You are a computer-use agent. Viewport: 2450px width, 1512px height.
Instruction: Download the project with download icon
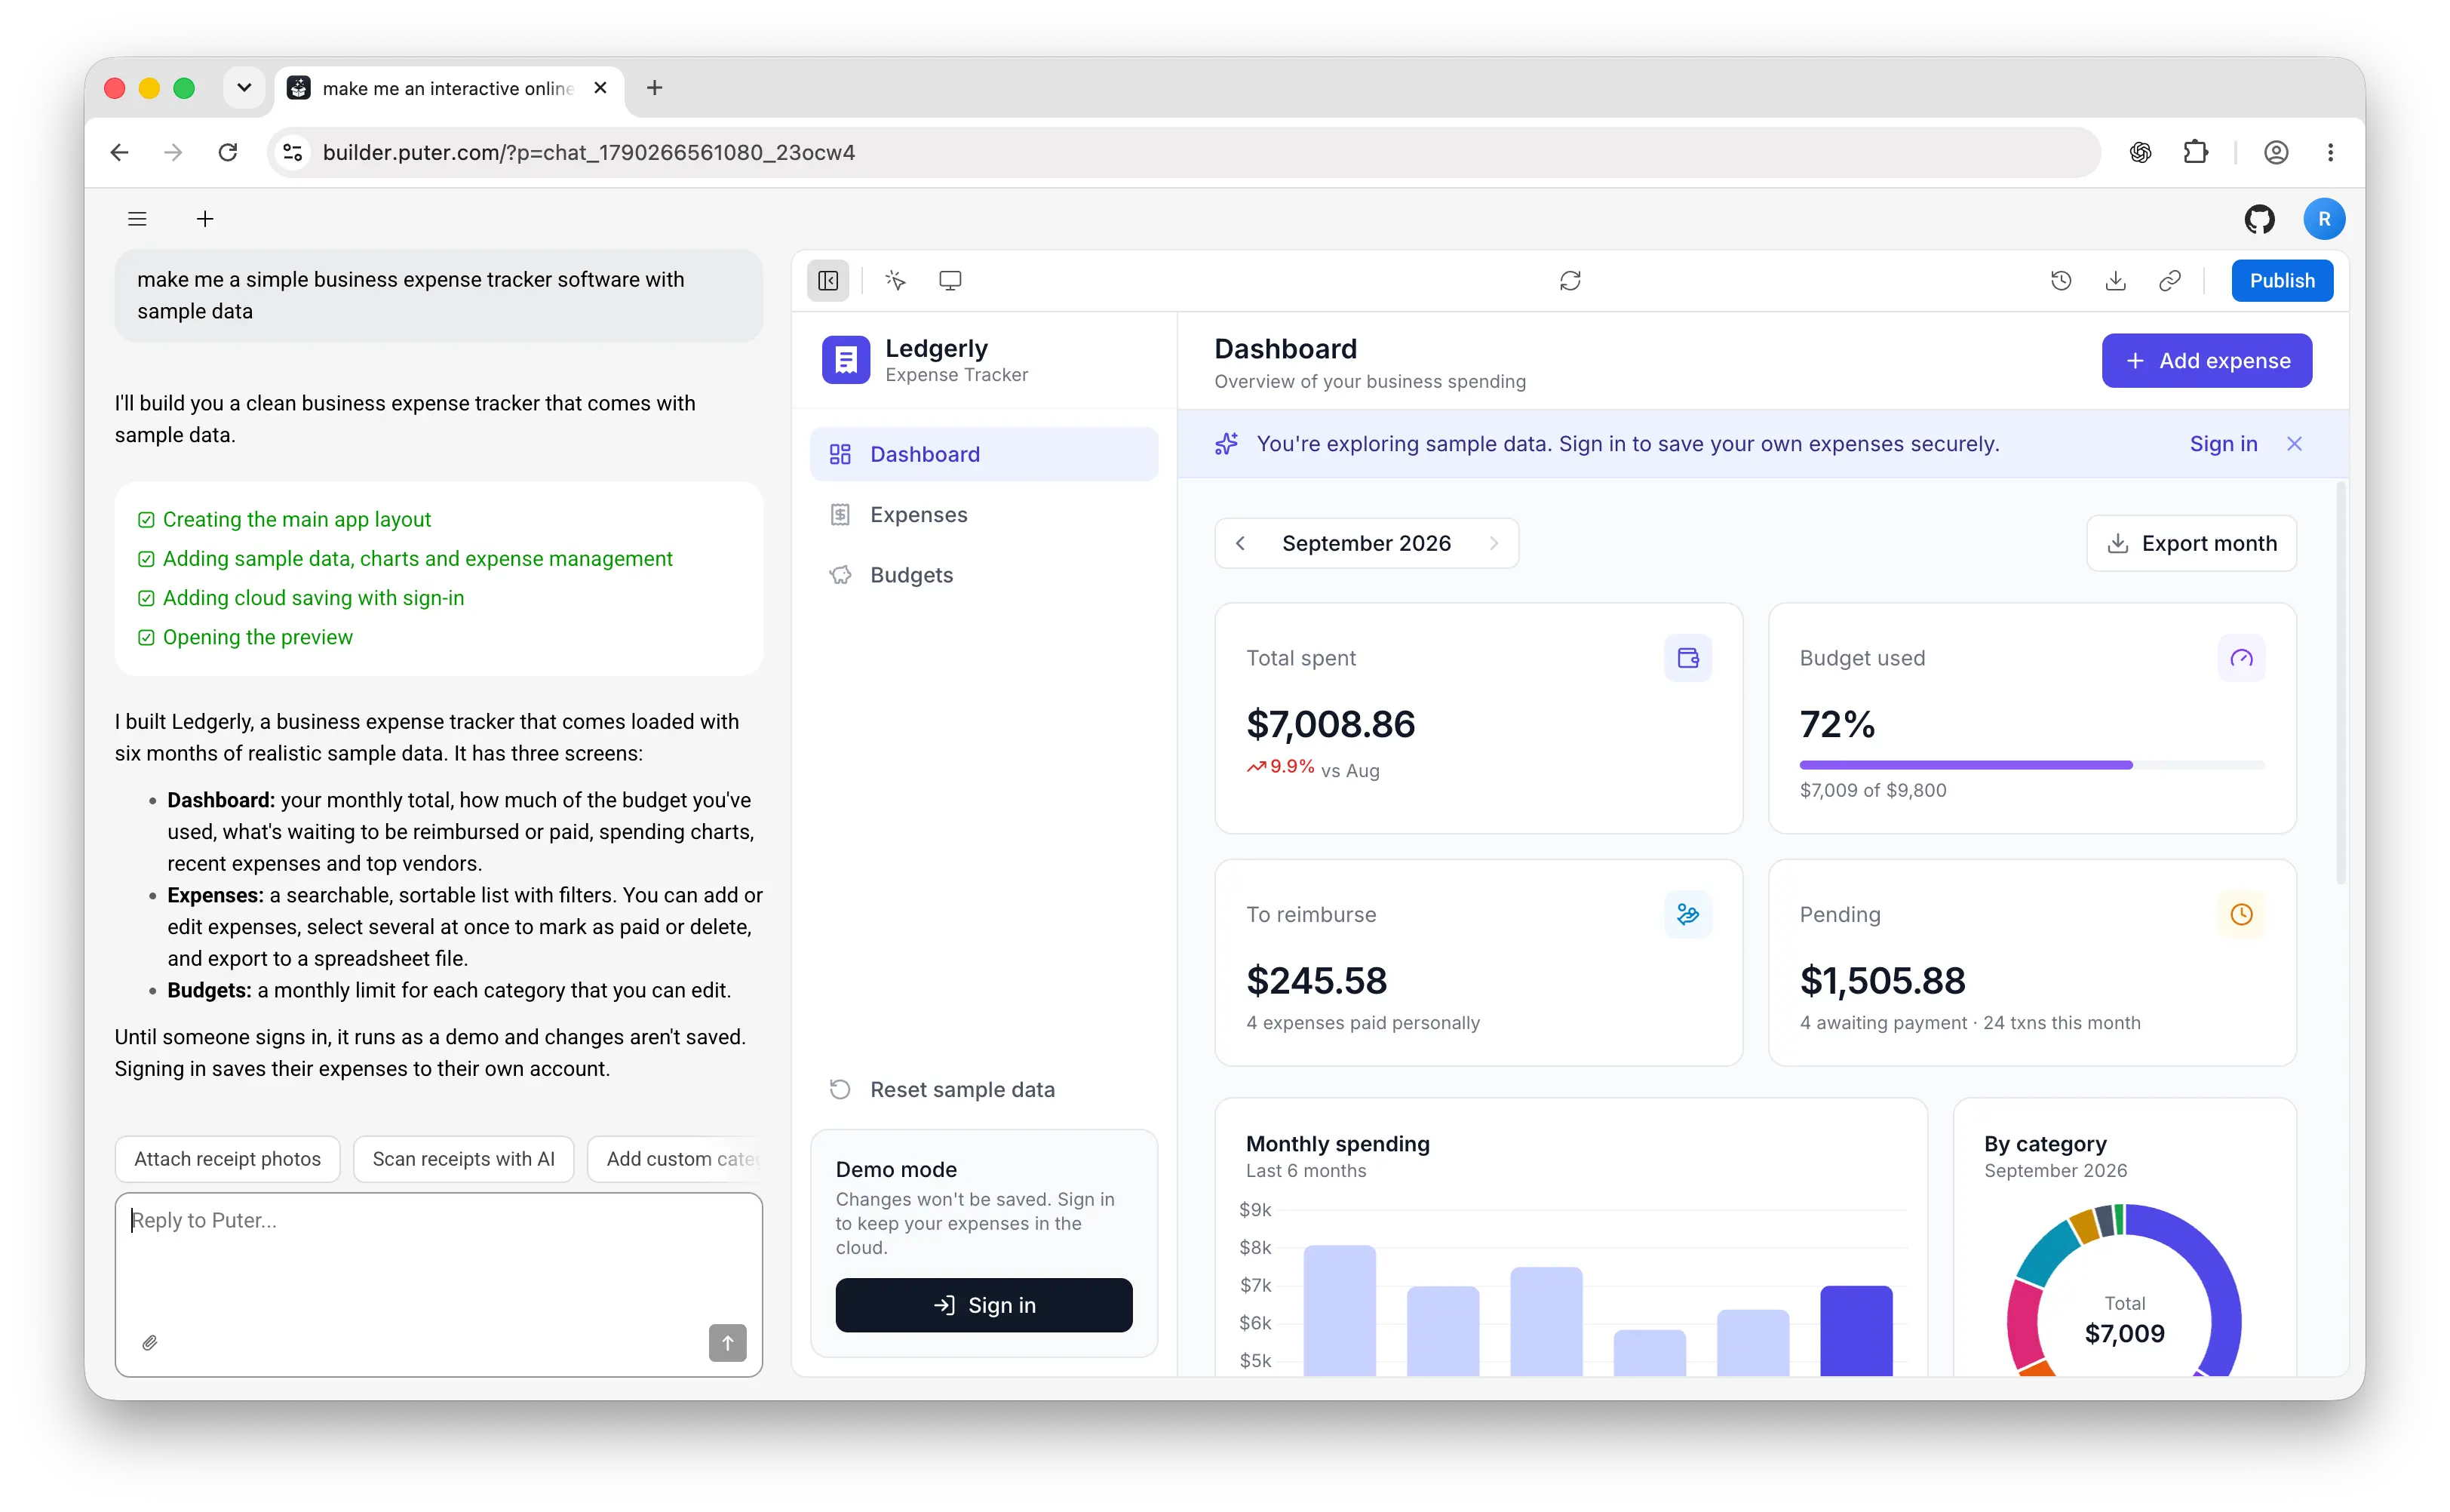pyautogui.click(x=2115, y=281)
